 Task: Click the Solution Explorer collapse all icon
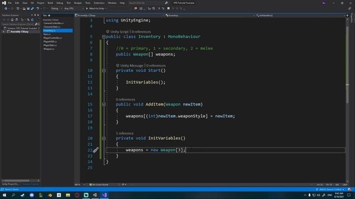(28, 20)
